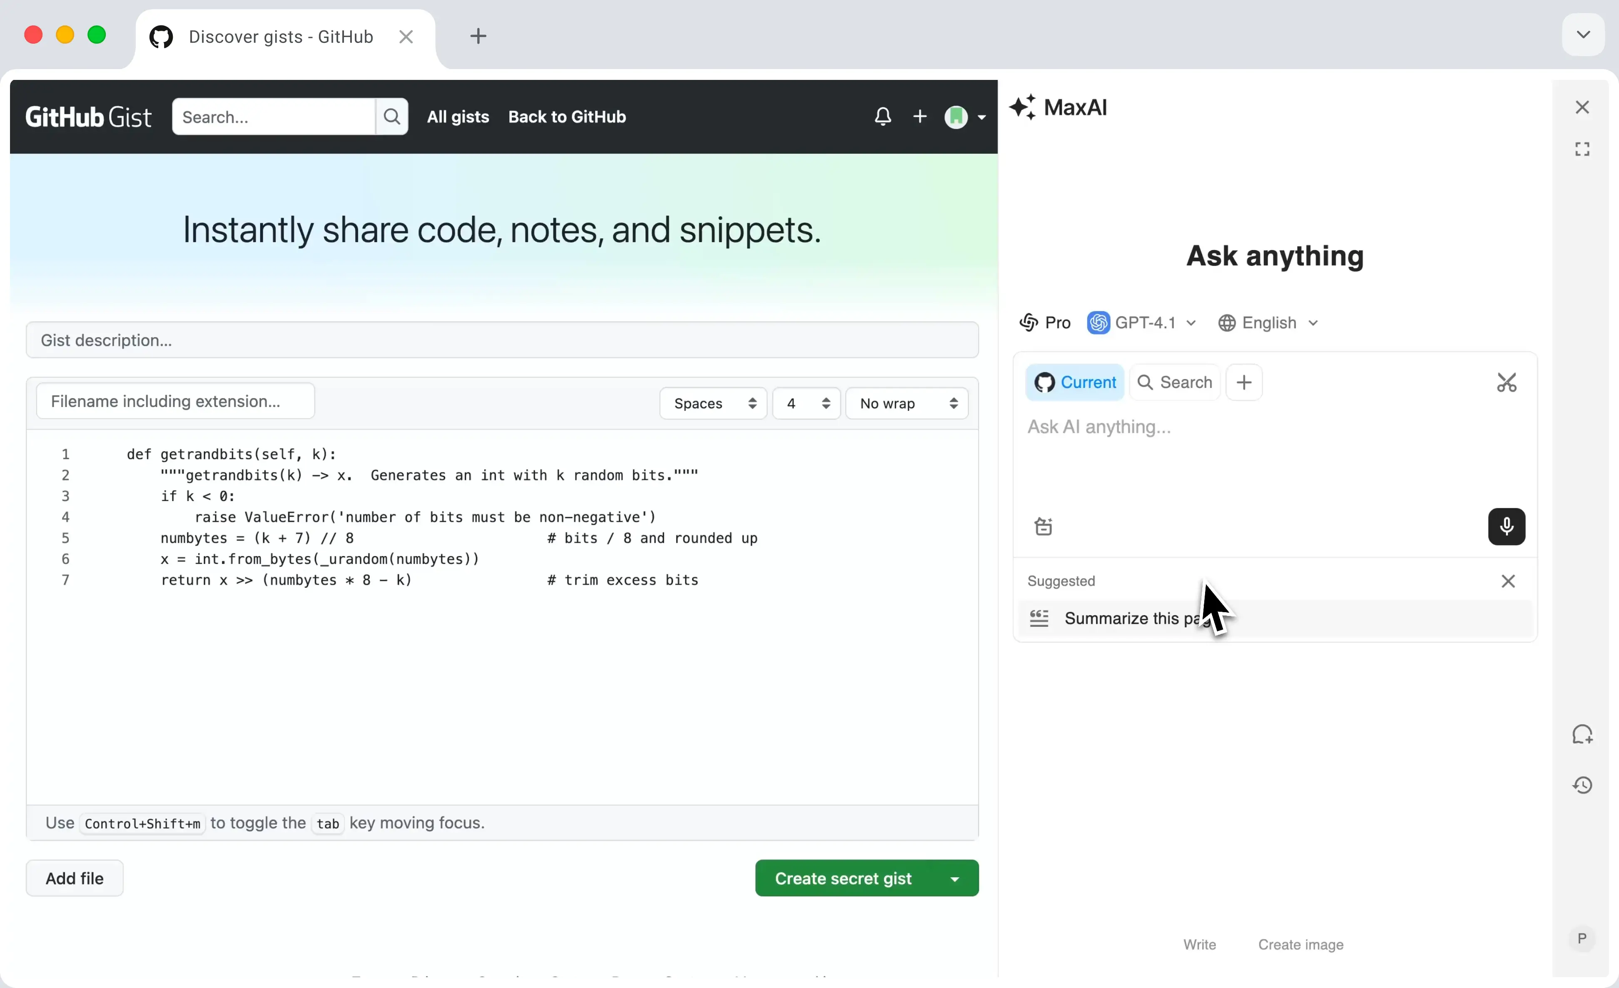The image size is (1619, 988).
Task: Click 'x = int.from_bytes(_urandom(numbytes))' line
Action: pyautogui.click(x=320, y=559)
